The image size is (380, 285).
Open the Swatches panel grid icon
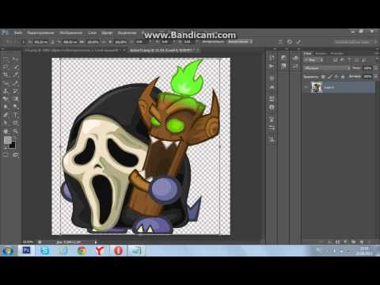(295, 66)
